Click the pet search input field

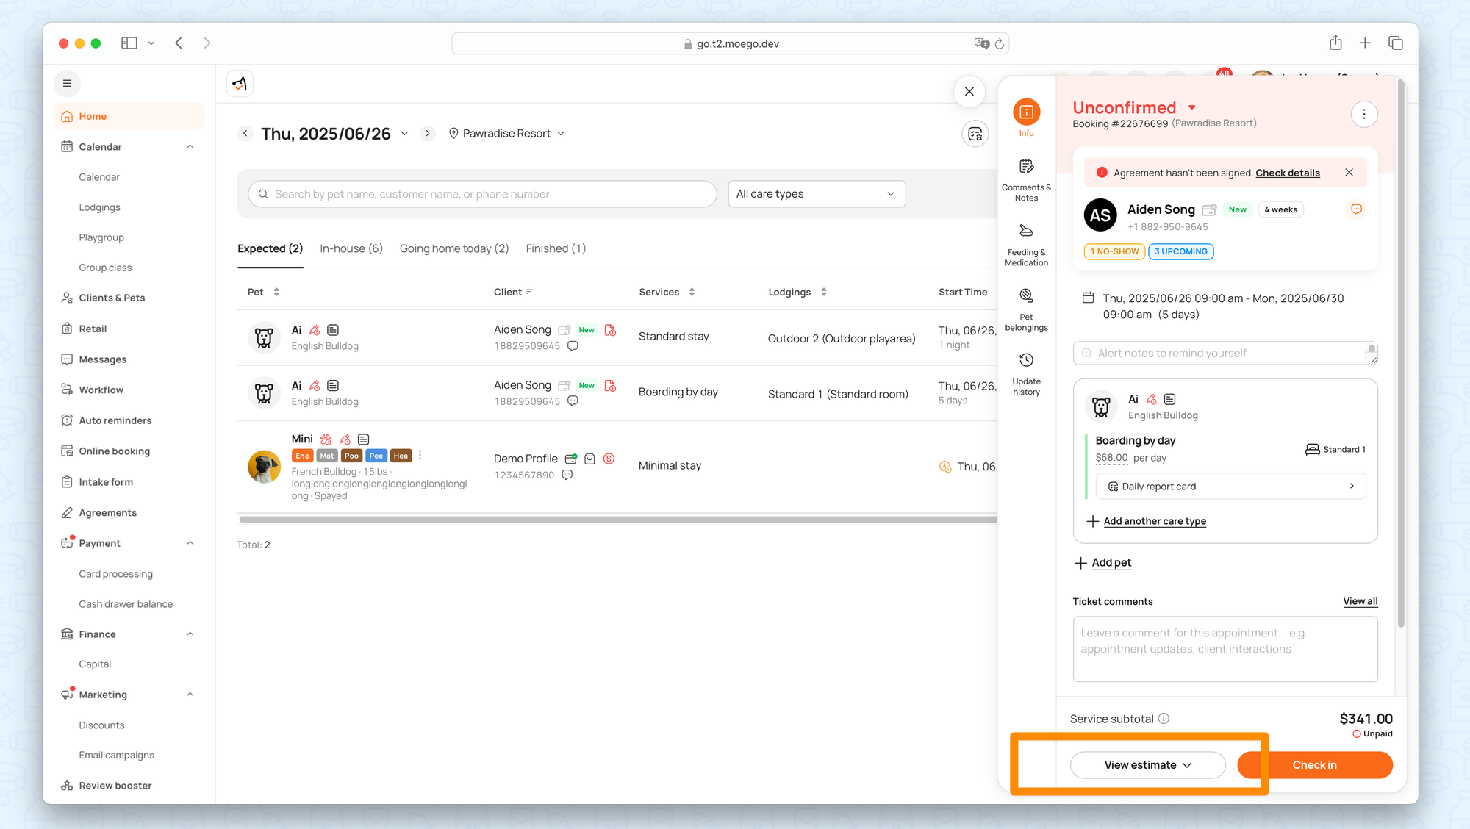[481, 194]
